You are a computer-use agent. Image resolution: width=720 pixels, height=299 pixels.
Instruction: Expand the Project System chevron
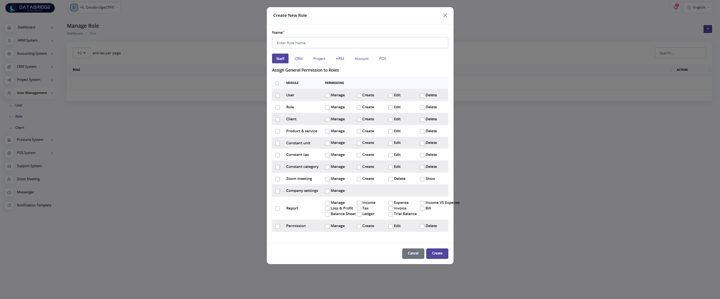[x=52, y=80]
